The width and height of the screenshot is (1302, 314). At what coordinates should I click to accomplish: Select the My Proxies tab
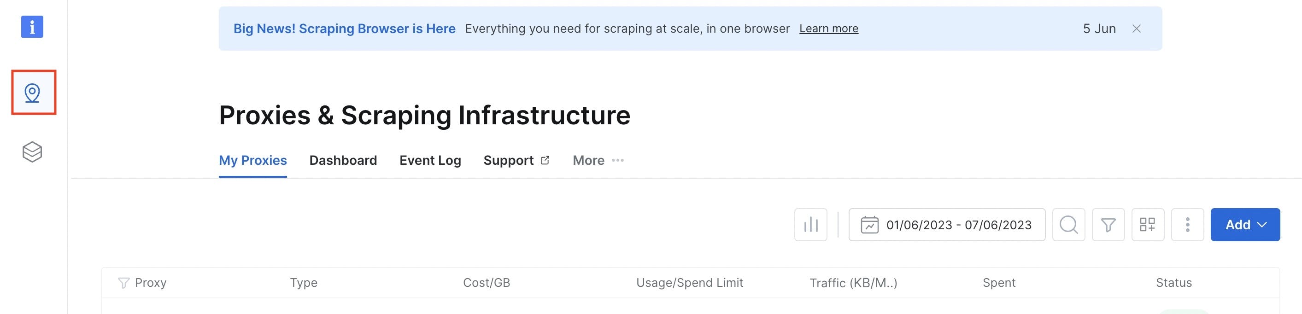point(253,161)
